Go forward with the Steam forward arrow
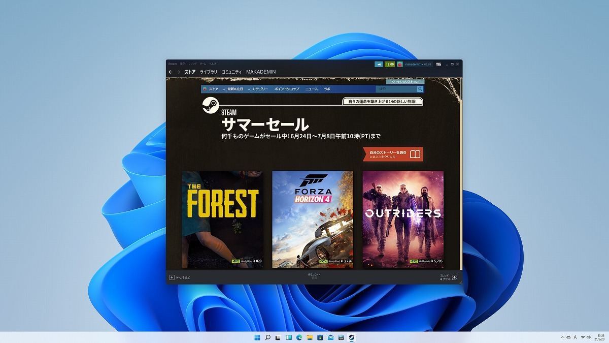Viewport: 609px width, 343px height. pyautogui.click(x=178, y=72)
